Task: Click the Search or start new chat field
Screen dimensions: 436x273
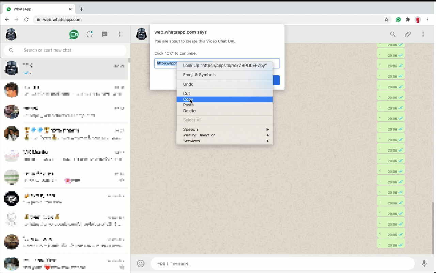Action: tap(65, 50)
